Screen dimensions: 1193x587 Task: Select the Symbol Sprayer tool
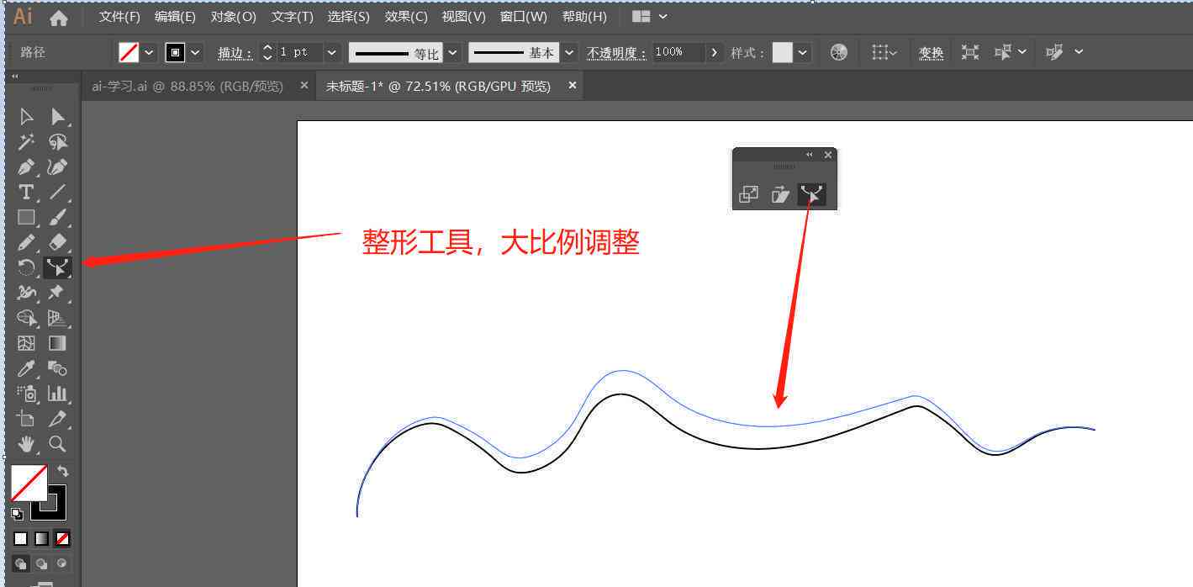(26, 393)
